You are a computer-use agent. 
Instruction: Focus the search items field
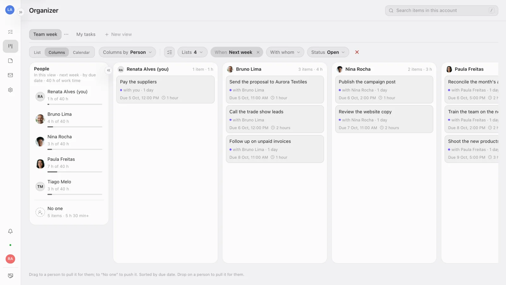441,10
